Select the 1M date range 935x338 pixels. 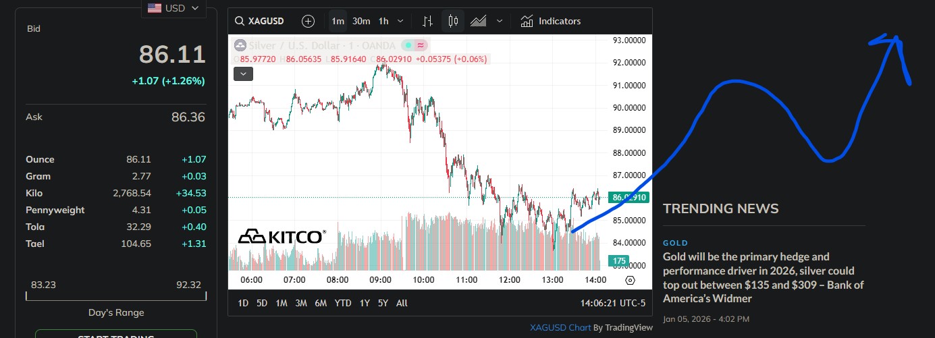click(x=282, y=303)
